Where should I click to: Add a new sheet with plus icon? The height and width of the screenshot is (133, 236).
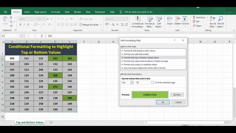click(x=51, y=122)
